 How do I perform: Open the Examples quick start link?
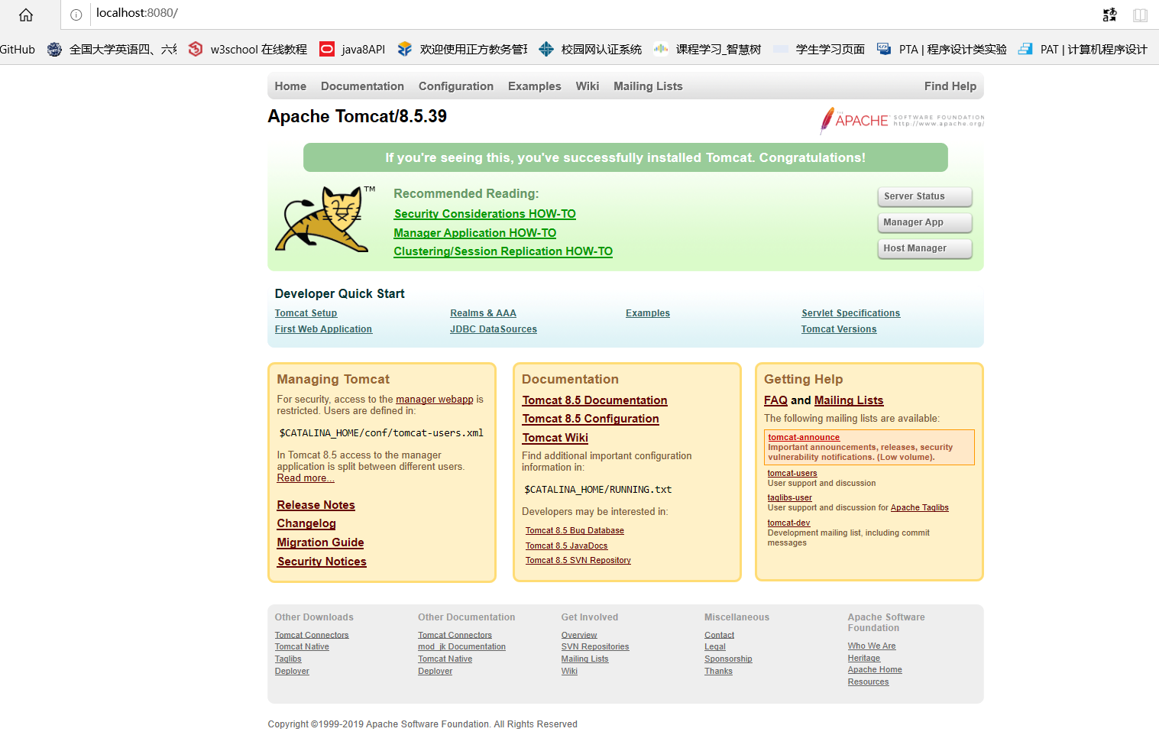point(648,313)
